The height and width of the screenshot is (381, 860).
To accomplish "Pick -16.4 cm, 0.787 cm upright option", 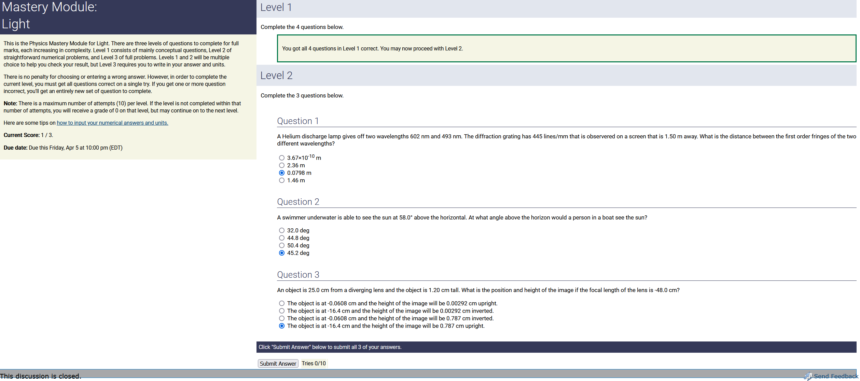I will coord(281,326).
